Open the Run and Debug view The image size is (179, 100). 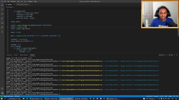pos(2,18)
